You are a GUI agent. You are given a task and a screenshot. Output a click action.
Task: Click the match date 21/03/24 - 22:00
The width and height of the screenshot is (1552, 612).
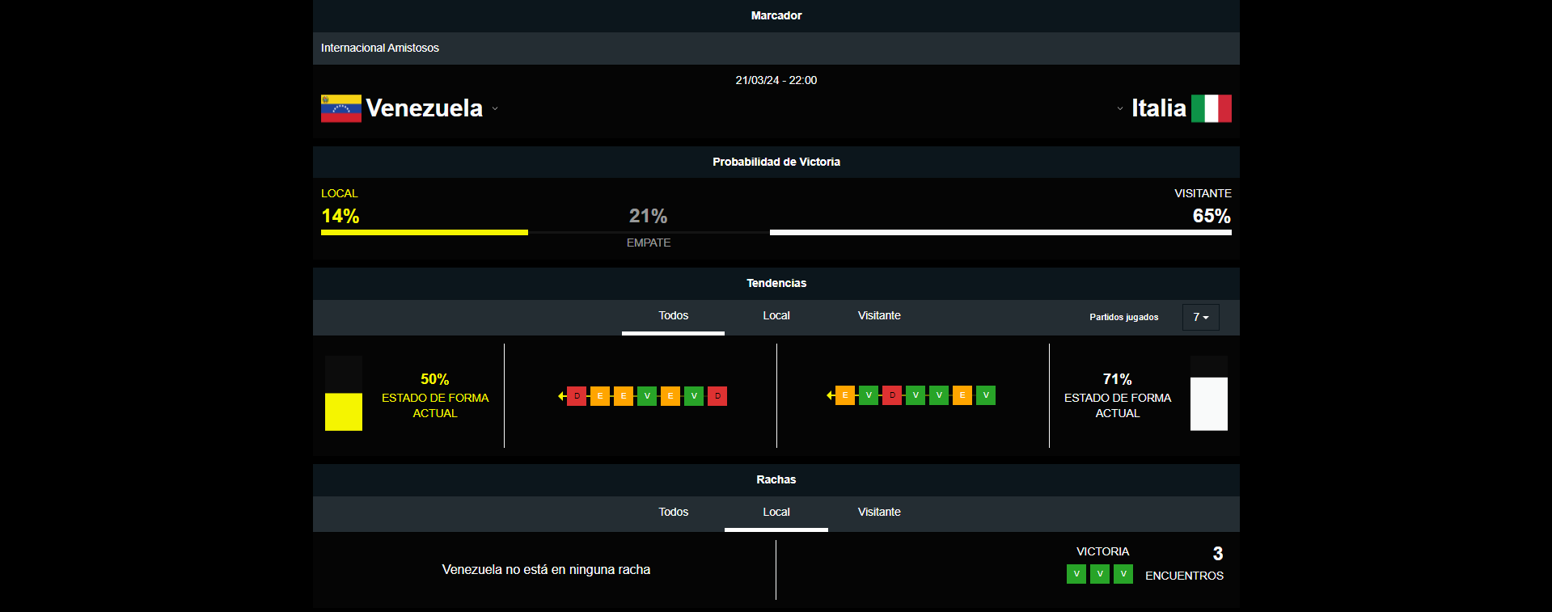776,81
